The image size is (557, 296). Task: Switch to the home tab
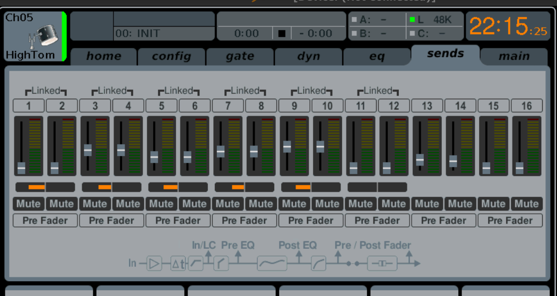(x=104, y=57)
